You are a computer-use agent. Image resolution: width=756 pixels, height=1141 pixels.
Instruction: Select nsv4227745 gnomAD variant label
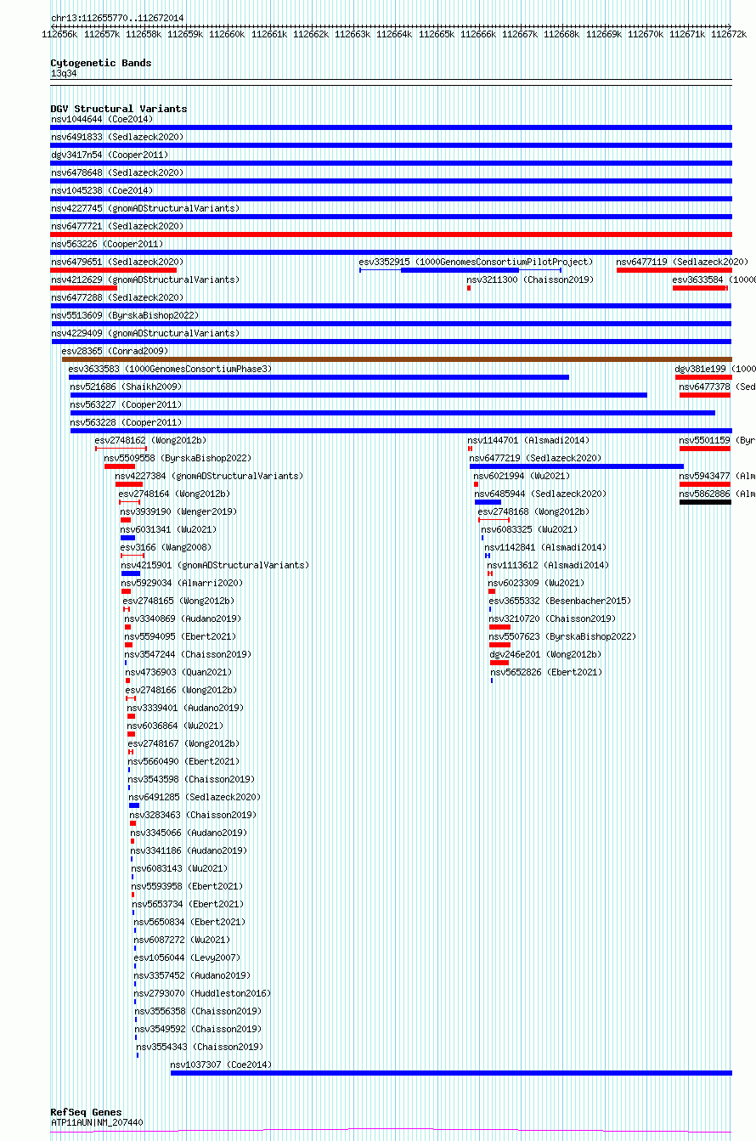(x=145, y=208)
